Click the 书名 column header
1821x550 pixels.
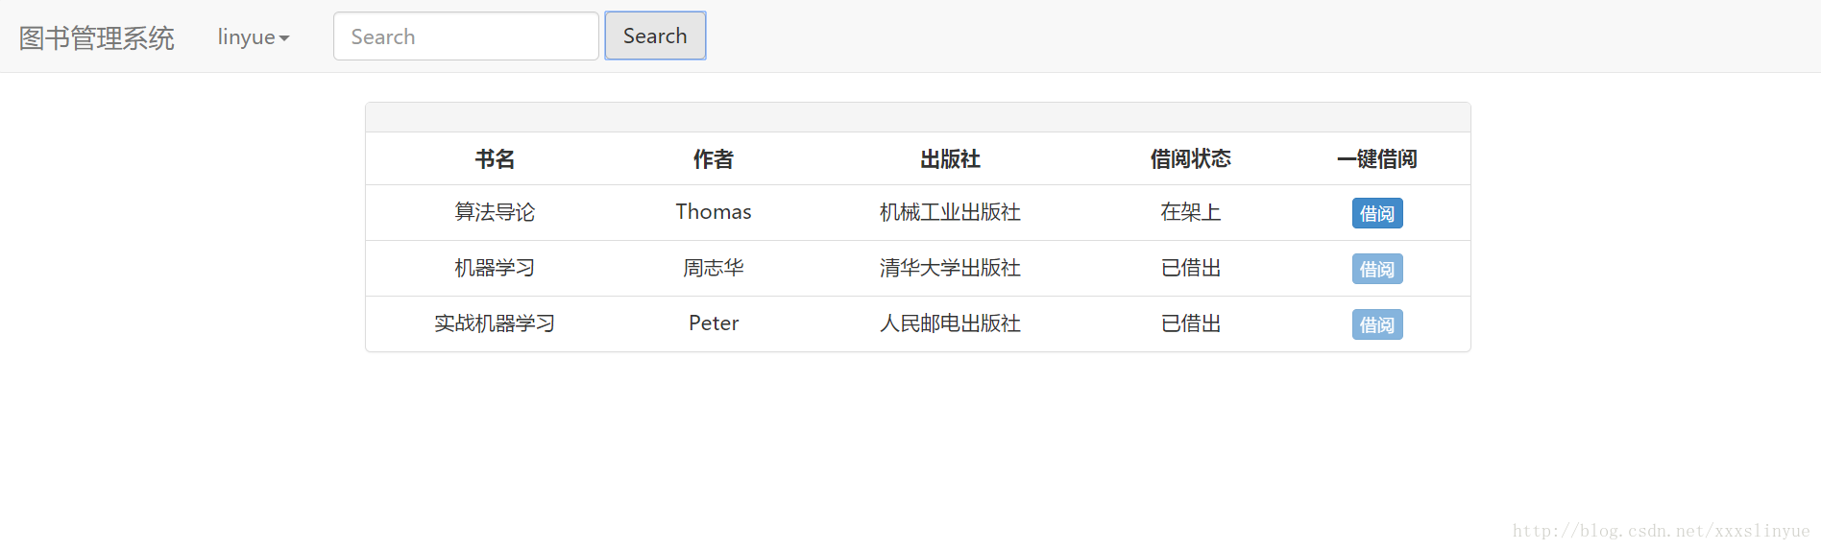pos(495,159)
